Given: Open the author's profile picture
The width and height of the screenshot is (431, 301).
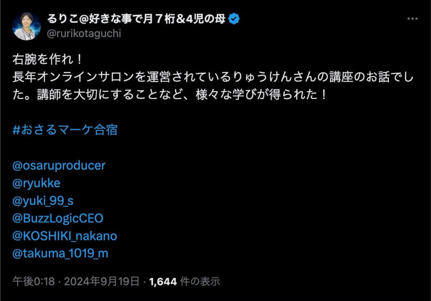Looking at the screenshot, I should pos(27,26).
